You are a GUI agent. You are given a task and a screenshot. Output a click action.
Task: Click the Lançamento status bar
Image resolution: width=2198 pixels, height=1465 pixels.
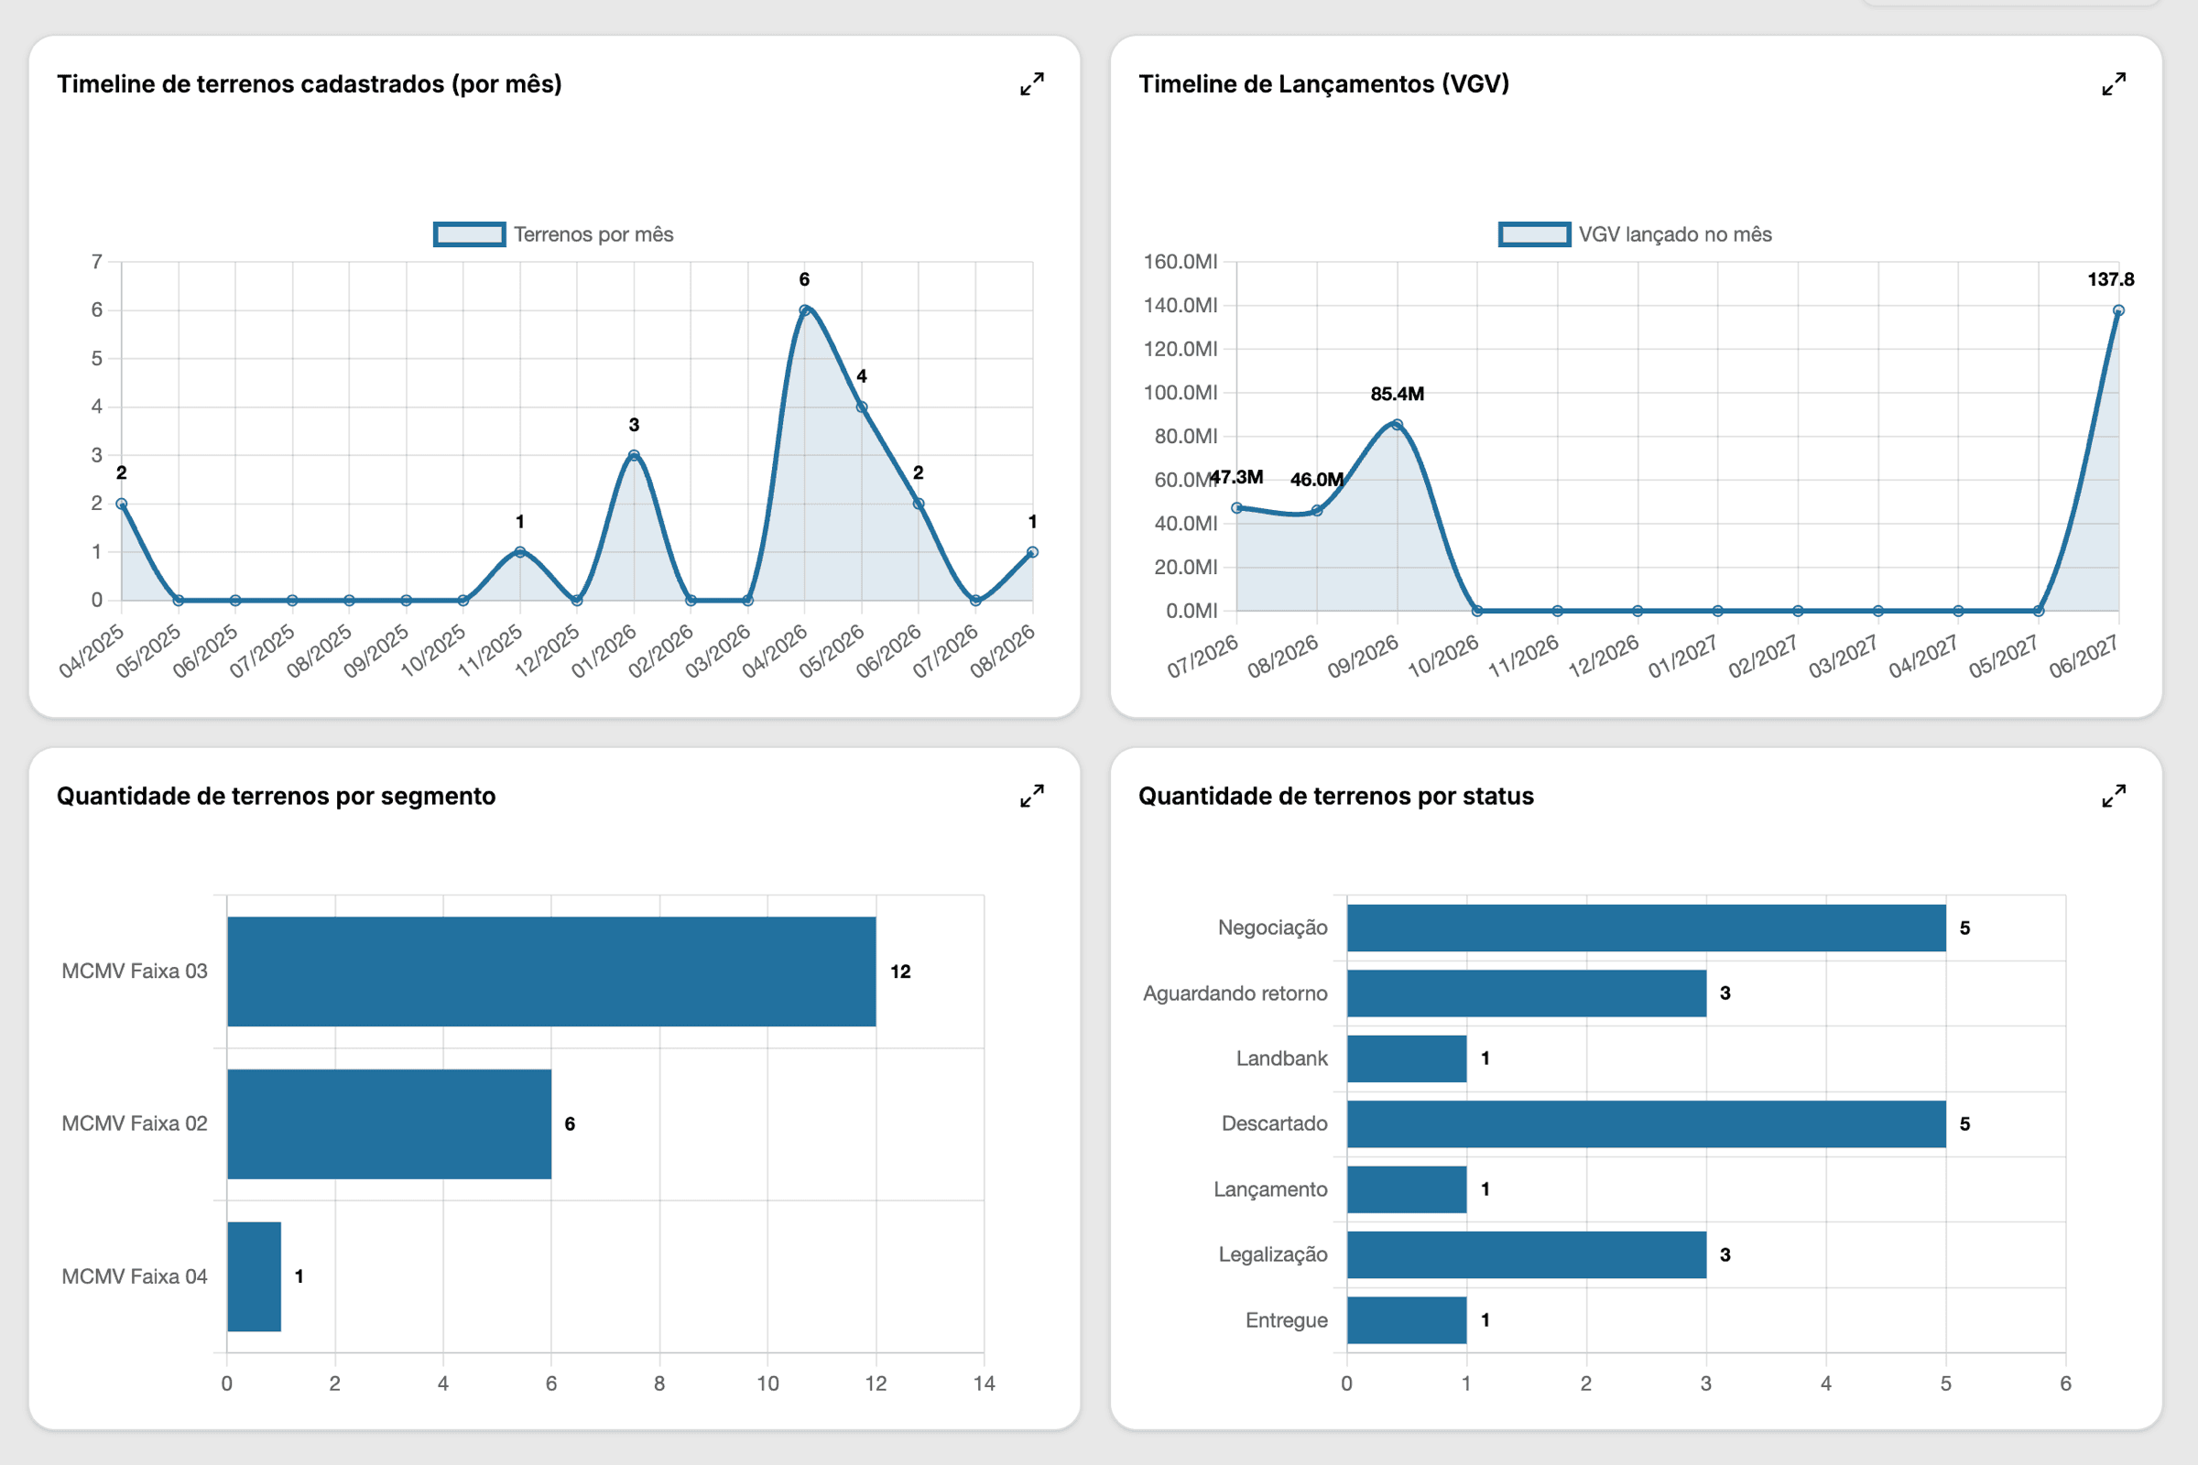click(1407, 1189)
